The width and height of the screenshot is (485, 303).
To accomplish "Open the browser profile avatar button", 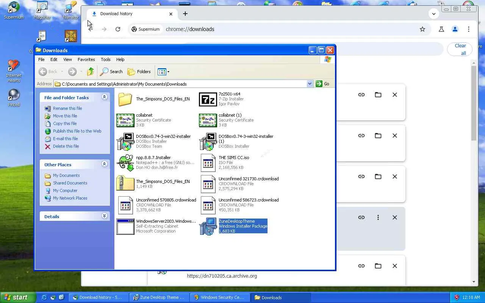I will tap(455, 29).
